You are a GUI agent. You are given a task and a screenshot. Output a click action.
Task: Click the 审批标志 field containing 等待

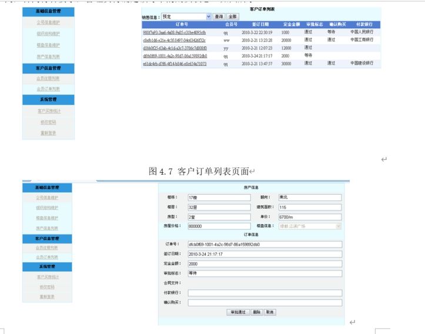(x=265, y=273)
